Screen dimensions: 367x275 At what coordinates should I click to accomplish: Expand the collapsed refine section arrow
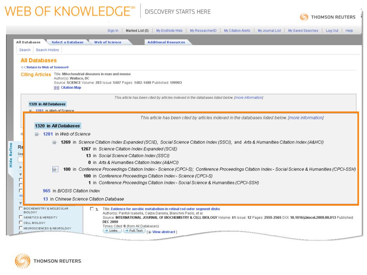point(20,168)
